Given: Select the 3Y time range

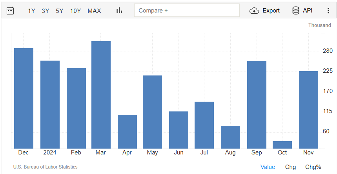Looking at the screenshot, I should [x=46, y=11].
